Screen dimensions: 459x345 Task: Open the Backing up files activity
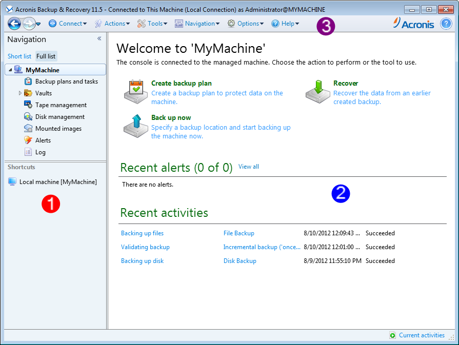142,233
